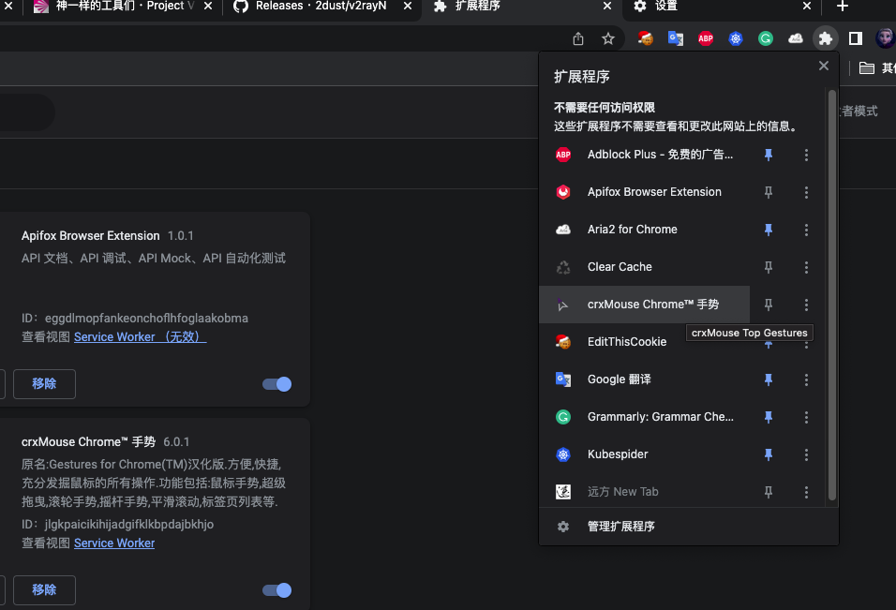Bookmark this page with the star icon
Viewport: 896px width, 610px height.
pos(608,38)
